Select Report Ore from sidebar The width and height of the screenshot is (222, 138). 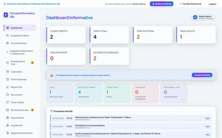point(20,87)
